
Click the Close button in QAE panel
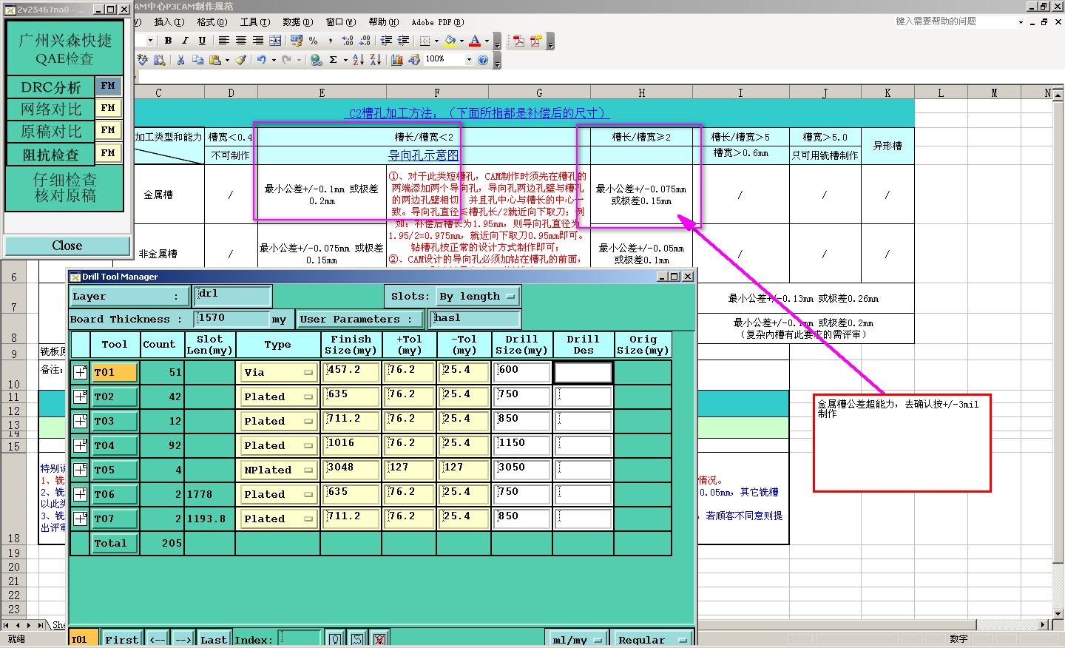click(x=67, y=246)
